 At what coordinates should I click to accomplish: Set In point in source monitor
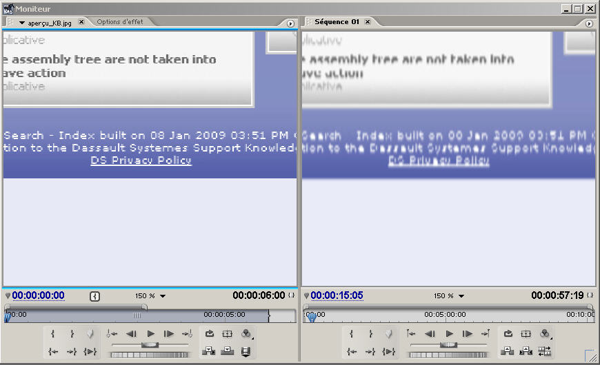pyautogui.click(x=53, y=334)
